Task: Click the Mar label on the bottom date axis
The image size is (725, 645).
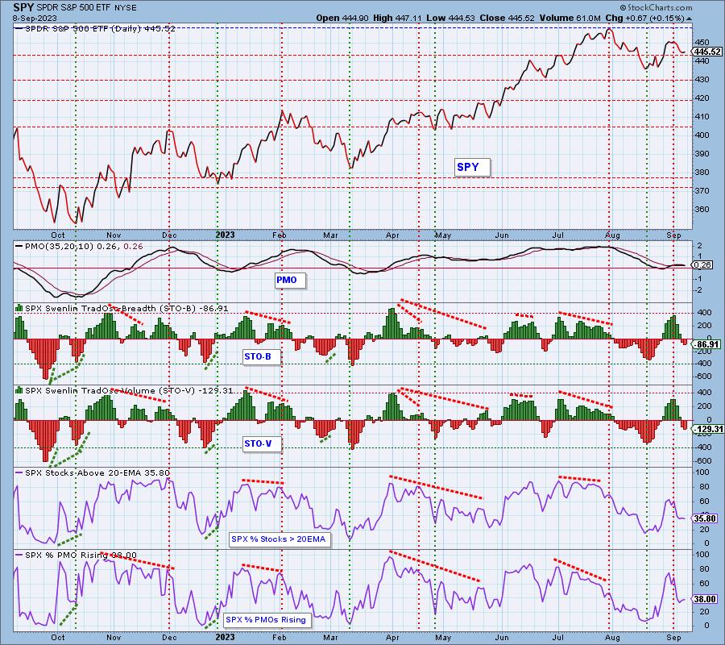Action: (330, 638)
